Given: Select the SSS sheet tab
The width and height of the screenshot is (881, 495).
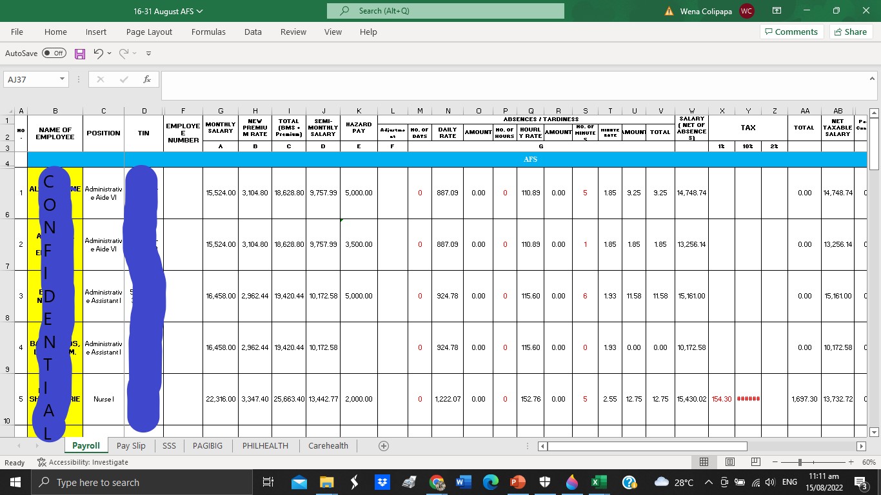Looking at the screenshot, I should (169, 445).
